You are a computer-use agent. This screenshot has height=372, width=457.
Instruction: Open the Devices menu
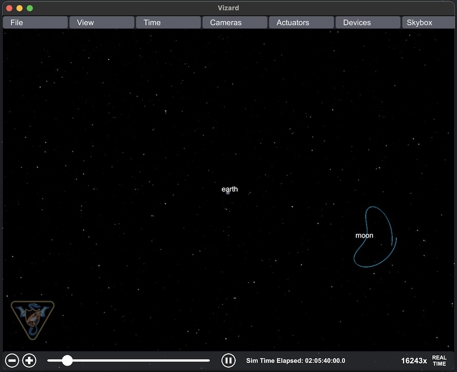368,23
